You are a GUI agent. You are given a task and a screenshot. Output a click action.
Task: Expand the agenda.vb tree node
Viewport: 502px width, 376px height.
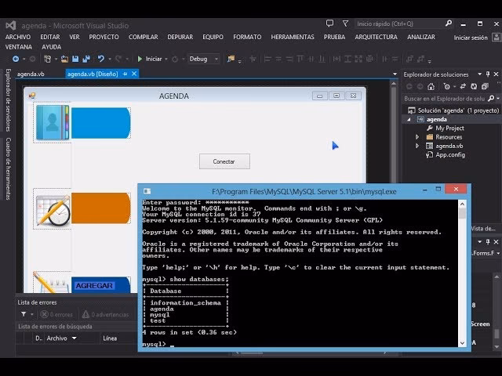point(417,146)
